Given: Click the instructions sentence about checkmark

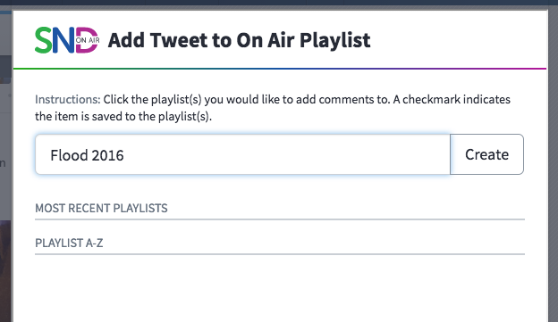Looking at the screenshot, I should [x=273, y=108].
